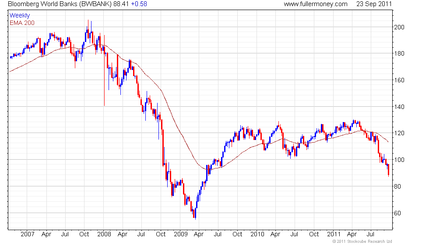The image size is (429, 245).
Task: Click the 'Oct' label just before 2008
Action: click(x=84, y=234)
